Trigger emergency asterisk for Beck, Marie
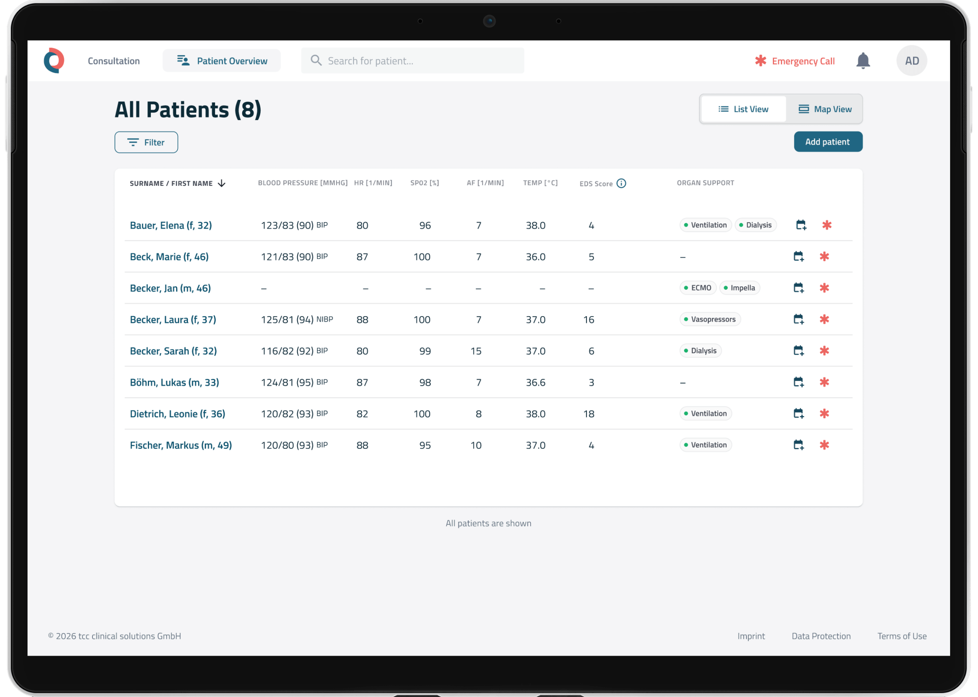The width and height of the screenshot is (978, 697). click(824, 256)
